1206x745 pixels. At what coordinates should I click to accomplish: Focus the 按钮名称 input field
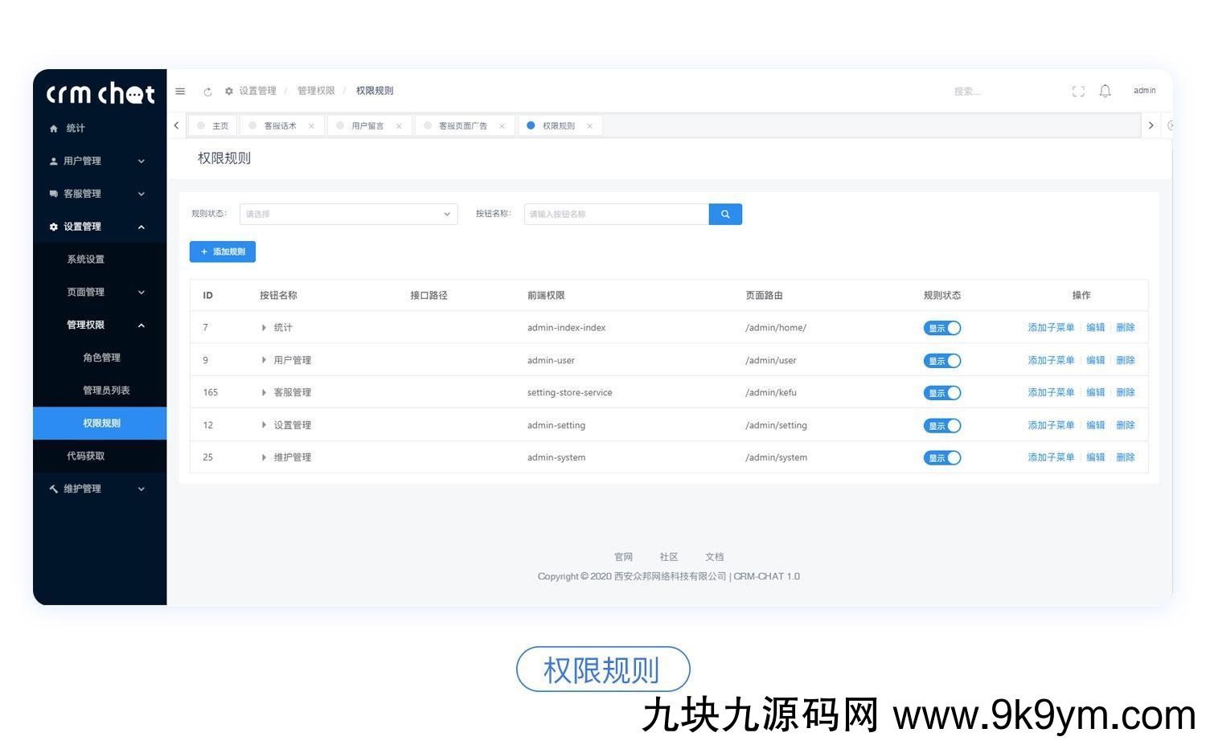[x=616, y=215]
